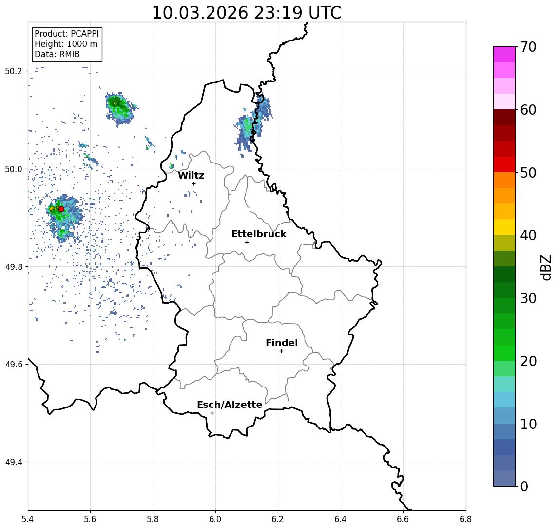This screenshot has width=558, height=529.
Task: Click the 'Product: PCAPPI' text line
Action: click(67, 34)
